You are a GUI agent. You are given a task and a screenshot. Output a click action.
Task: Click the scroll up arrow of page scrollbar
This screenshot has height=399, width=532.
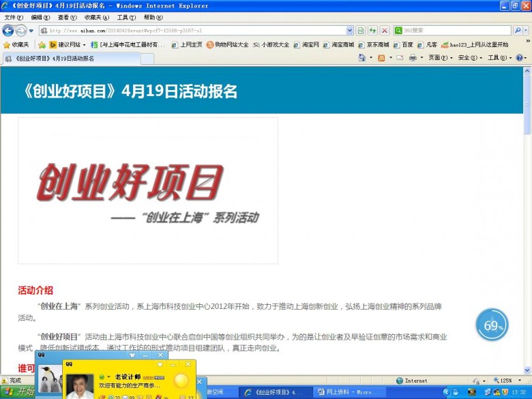pos(527,71)
